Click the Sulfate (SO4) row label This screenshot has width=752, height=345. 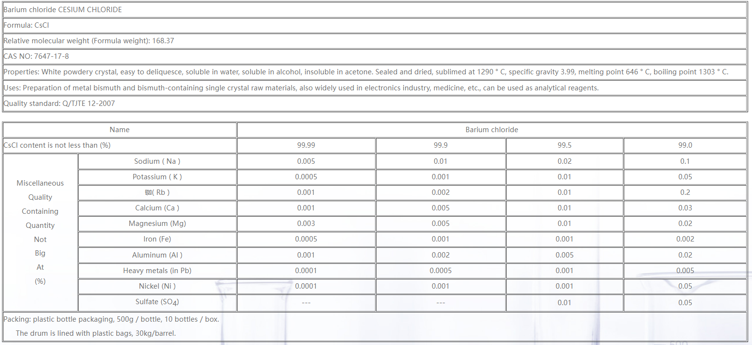(x=157, y=302)
